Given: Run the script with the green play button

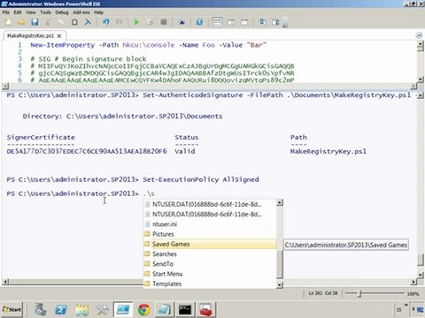Looking at the screenshot, I should [136, 22].
